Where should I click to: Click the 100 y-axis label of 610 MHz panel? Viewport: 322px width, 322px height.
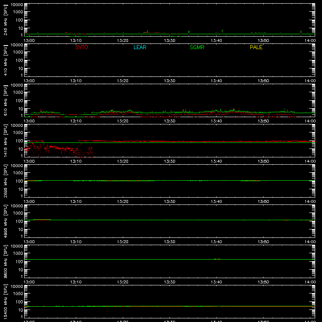(19, 101)
